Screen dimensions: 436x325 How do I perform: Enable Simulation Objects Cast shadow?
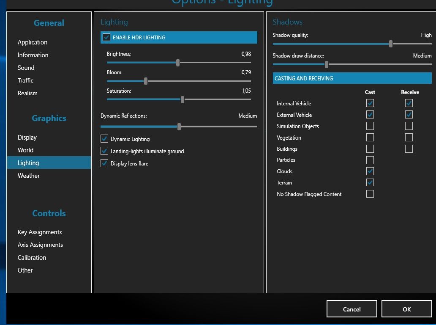click(370, 126)
